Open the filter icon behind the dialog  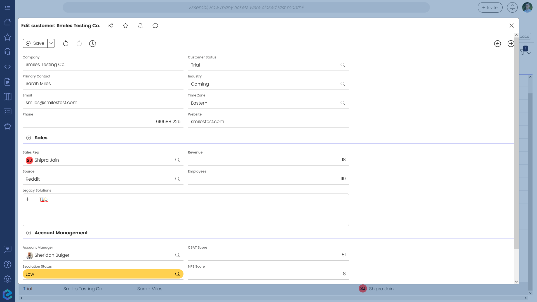click(x=522, y=51)
